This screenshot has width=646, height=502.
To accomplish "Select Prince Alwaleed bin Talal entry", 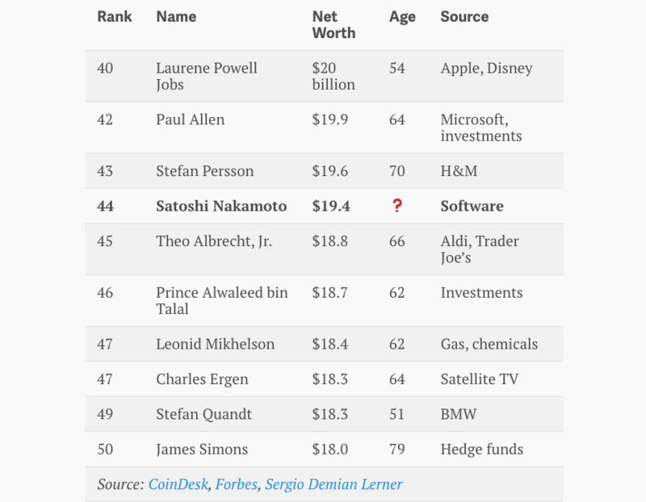I will pyautogui.click(x=222, y=300).
